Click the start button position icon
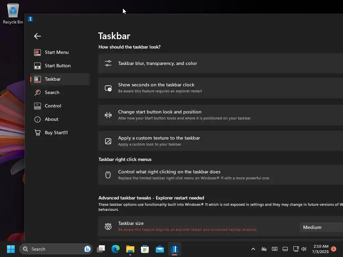The width and height of the screenshot is (343, 257). 108,115
